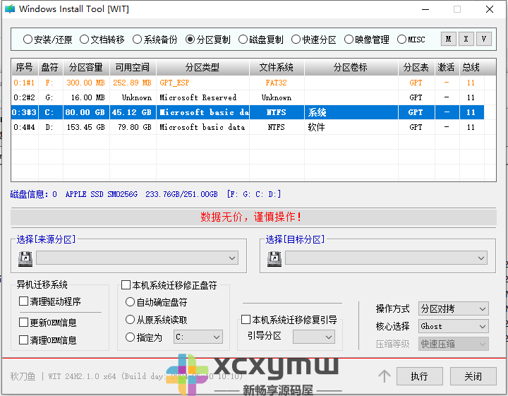This screenshot has width=508, height=396.
Task: Sort by 分区表 column header
Action: tap(416, 67)
